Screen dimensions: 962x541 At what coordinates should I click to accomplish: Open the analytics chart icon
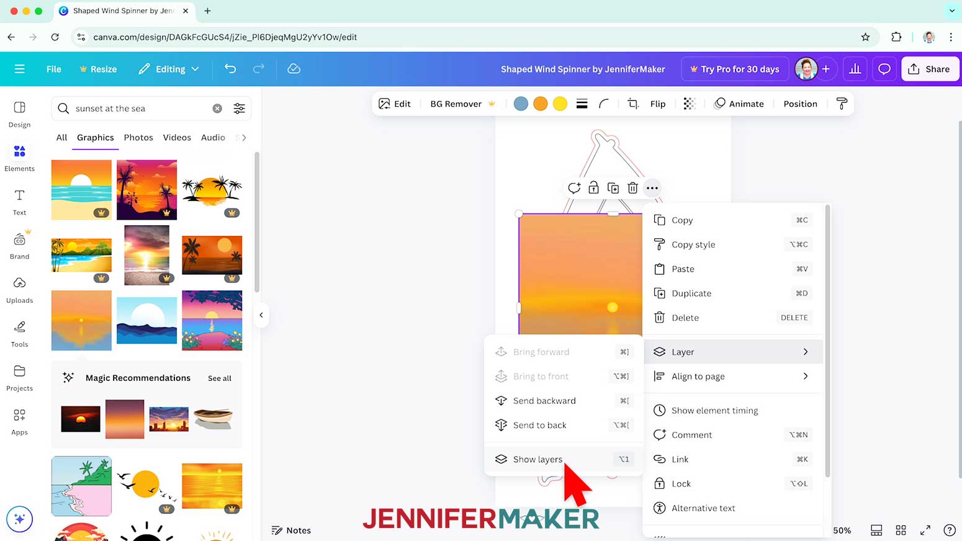[855, 69]
